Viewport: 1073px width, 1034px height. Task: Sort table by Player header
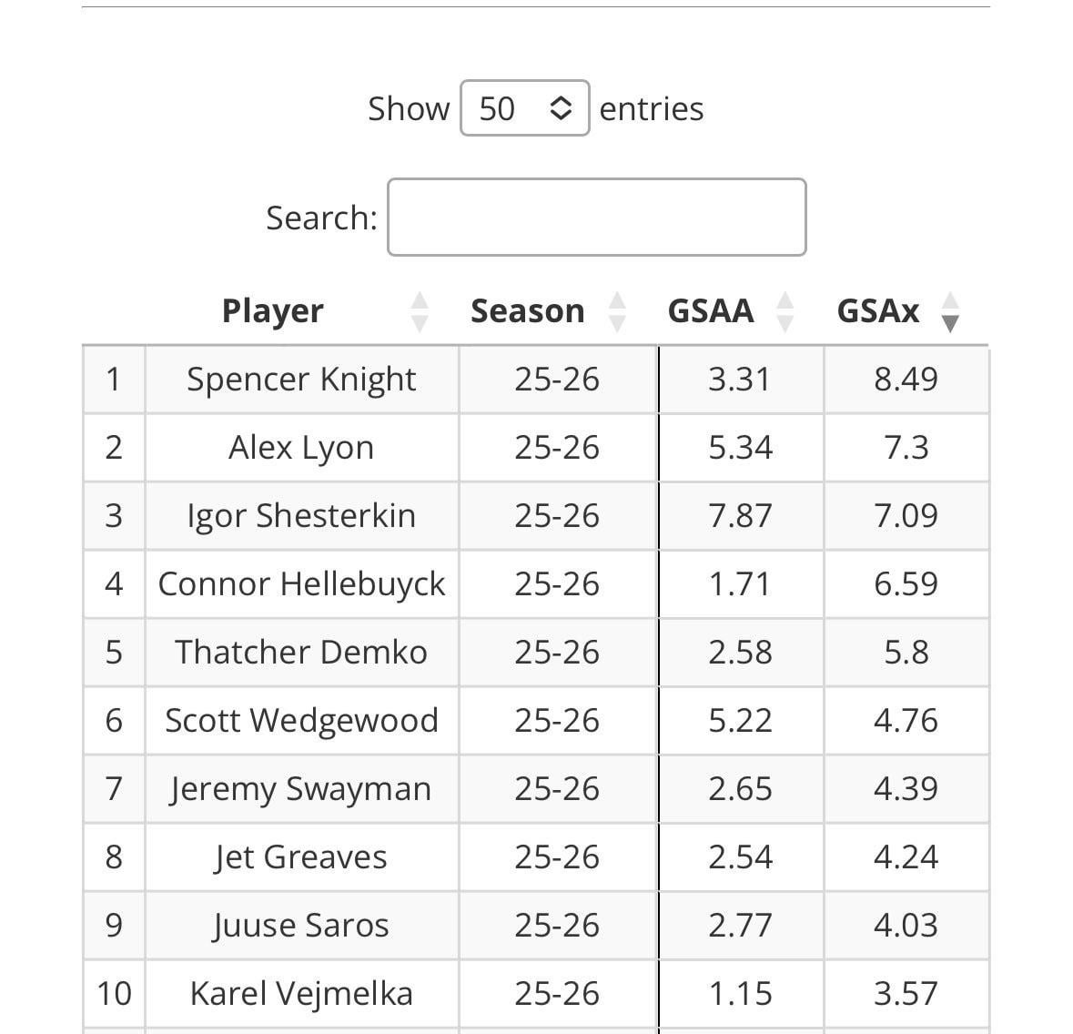point(272,311)
